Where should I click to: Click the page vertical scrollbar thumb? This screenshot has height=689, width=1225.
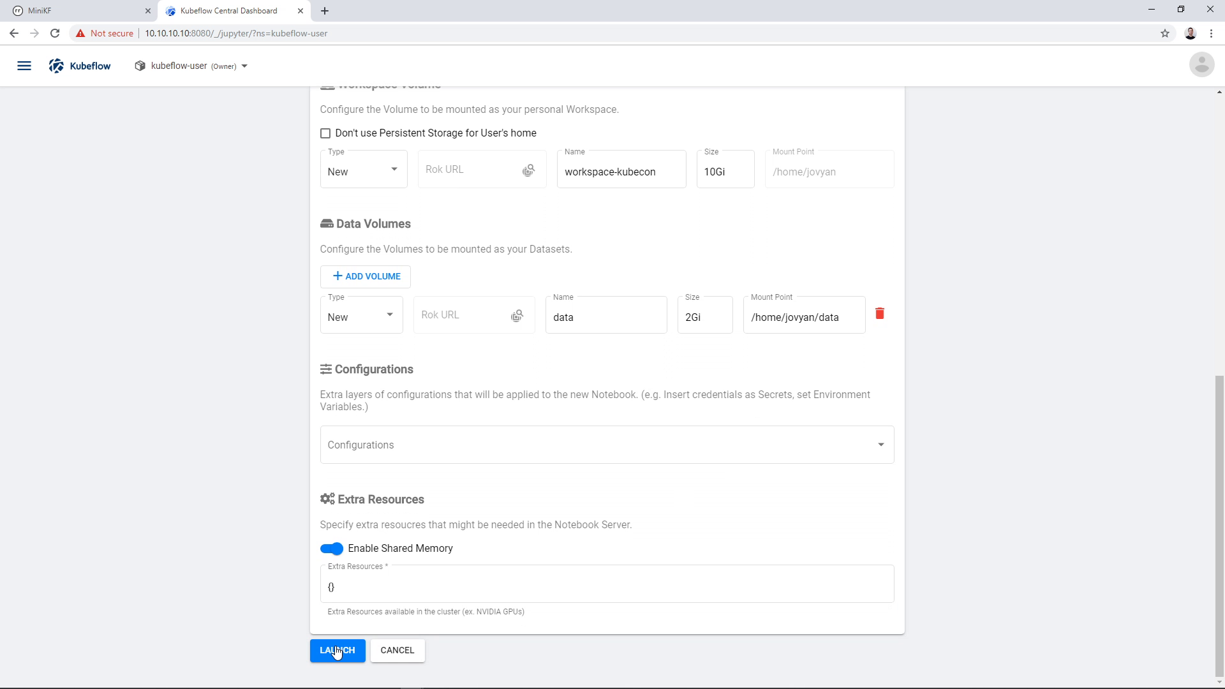click(1219, 526)
